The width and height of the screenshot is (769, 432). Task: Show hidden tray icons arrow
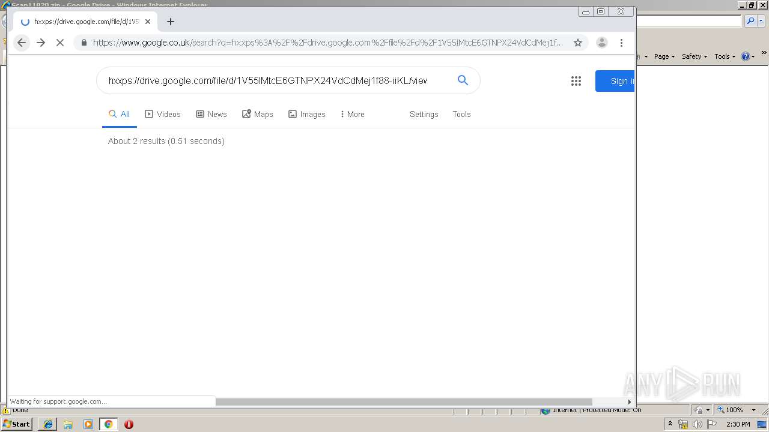coord(670,424)
